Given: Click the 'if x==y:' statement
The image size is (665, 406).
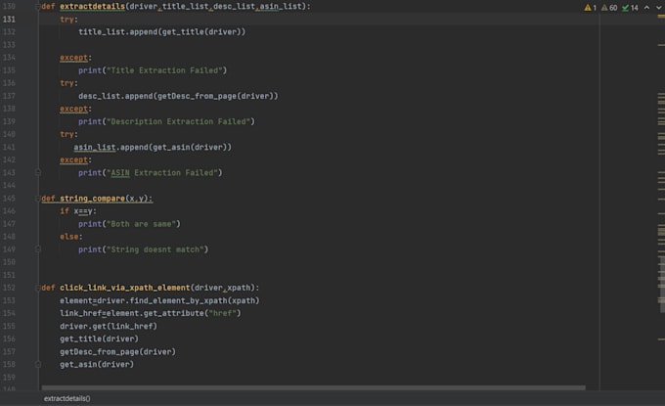Looking at the screenshot, I should (x=78, y=211).
